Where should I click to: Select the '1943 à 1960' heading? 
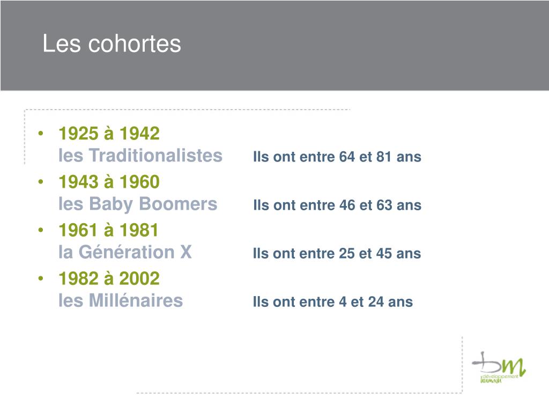[109, 182]
